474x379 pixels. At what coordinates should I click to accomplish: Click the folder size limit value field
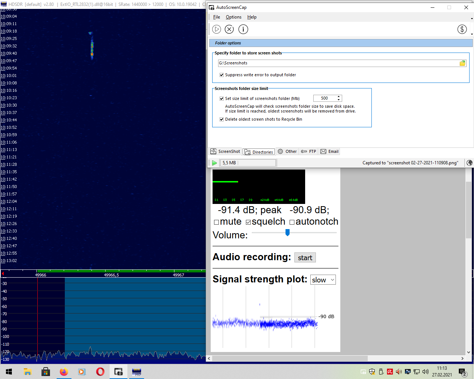click(x=325, y=98)
